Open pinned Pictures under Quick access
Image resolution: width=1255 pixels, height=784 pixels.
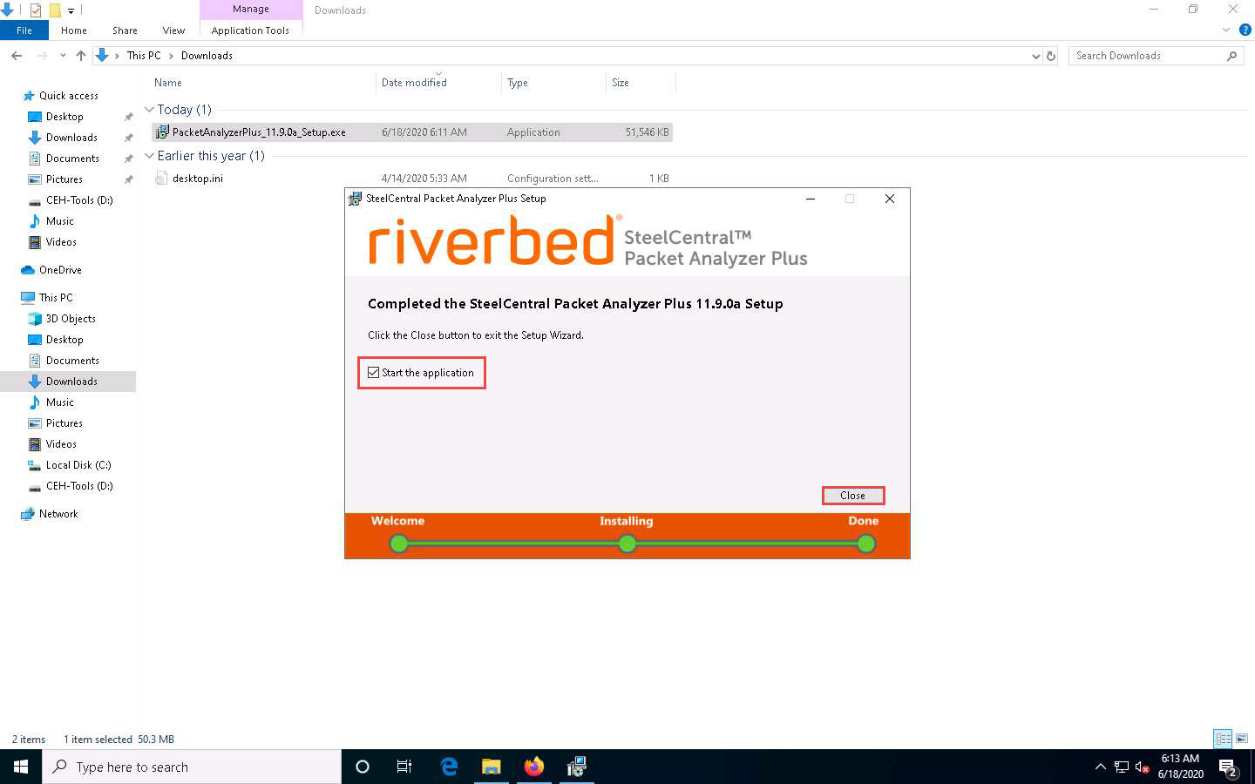click(x=64, y=179)
